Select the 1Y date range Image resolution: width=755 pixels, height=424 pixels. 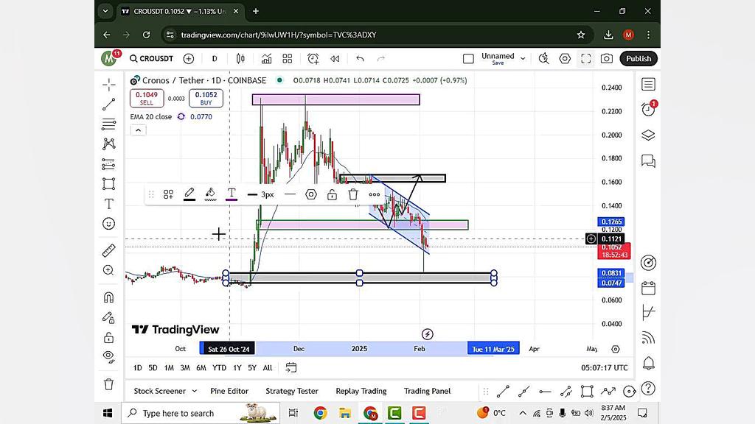click(x=237, y=368)
